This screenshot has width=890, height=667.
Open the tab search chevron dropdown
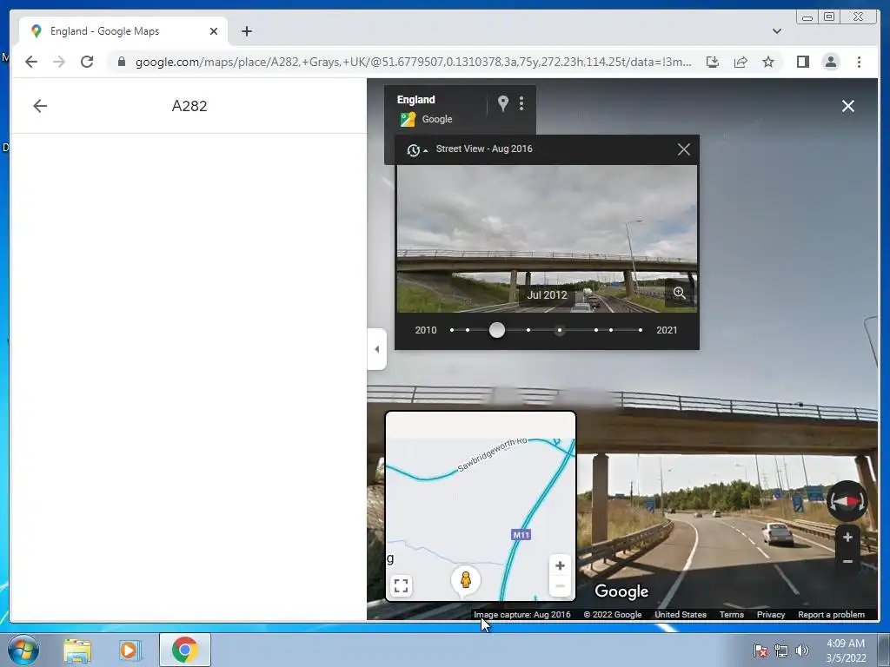[776, 31]
